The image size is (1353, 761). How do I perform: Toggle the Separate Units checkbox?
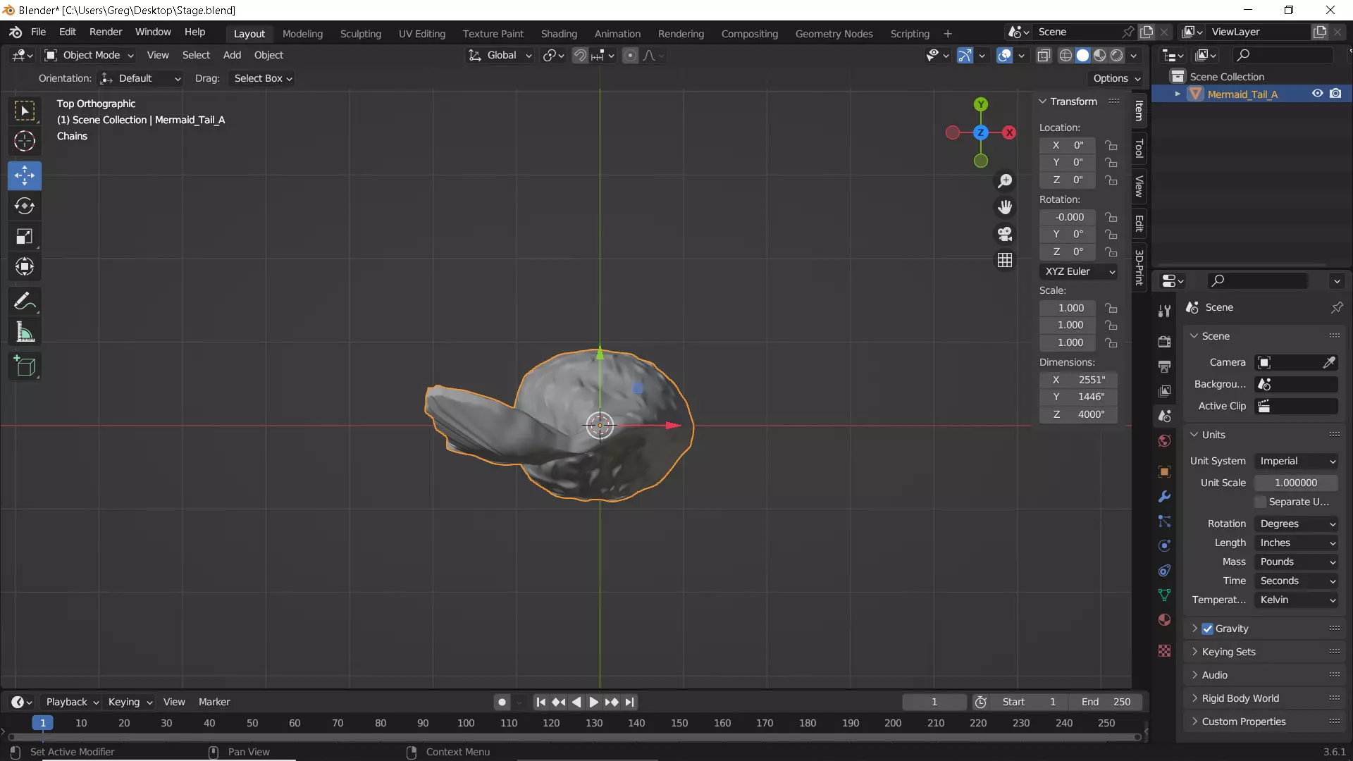tap(1260, 502)
